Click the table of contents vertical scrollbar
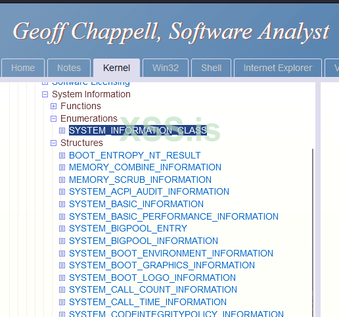Image resolution: width=339 pixels, height=317 pixels. tap(313, 232)
